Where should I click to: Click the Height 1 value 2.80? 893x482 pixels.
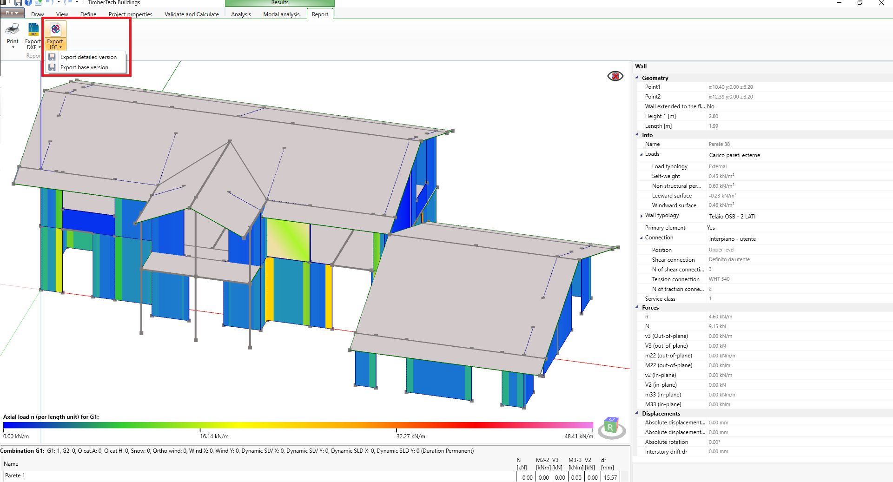(x=714, y=116)
